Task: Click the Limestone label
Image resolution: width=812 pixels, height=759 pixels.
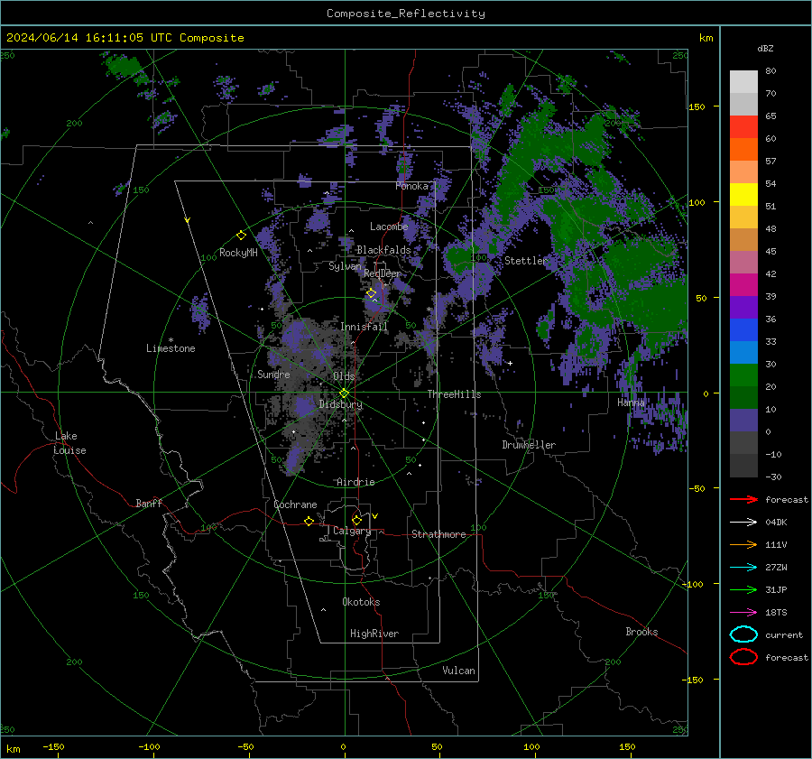Action: tap(171, 348)
